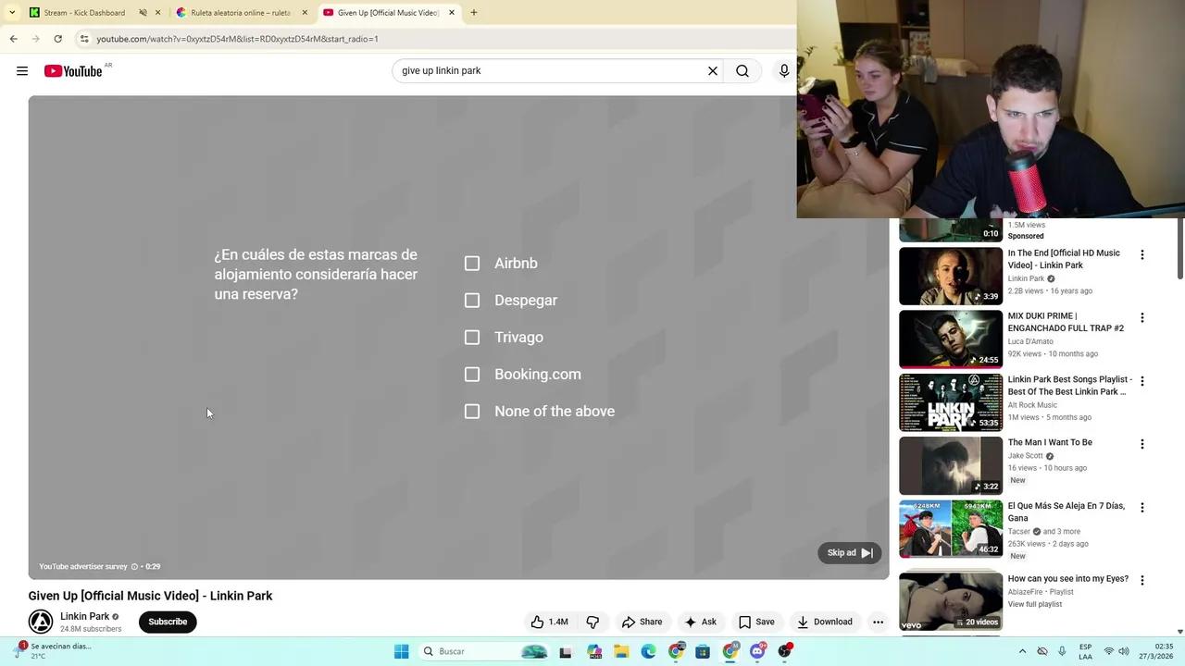Image resolution: width=1185 pixels, height=666 pixels.
Task: Click the Ask button
Action: (x=700, y=622)
